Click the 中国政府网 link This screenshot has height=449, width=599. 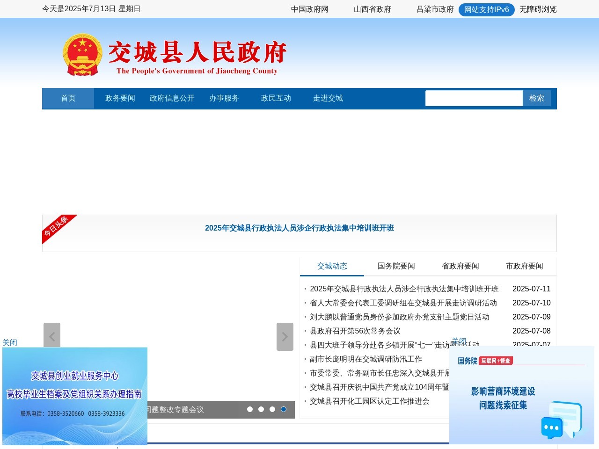(310, 9)
